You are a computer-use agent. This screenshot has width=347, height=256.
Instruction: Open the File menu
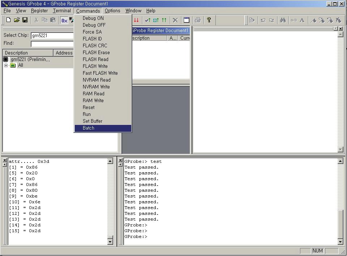tap(7, 10)
